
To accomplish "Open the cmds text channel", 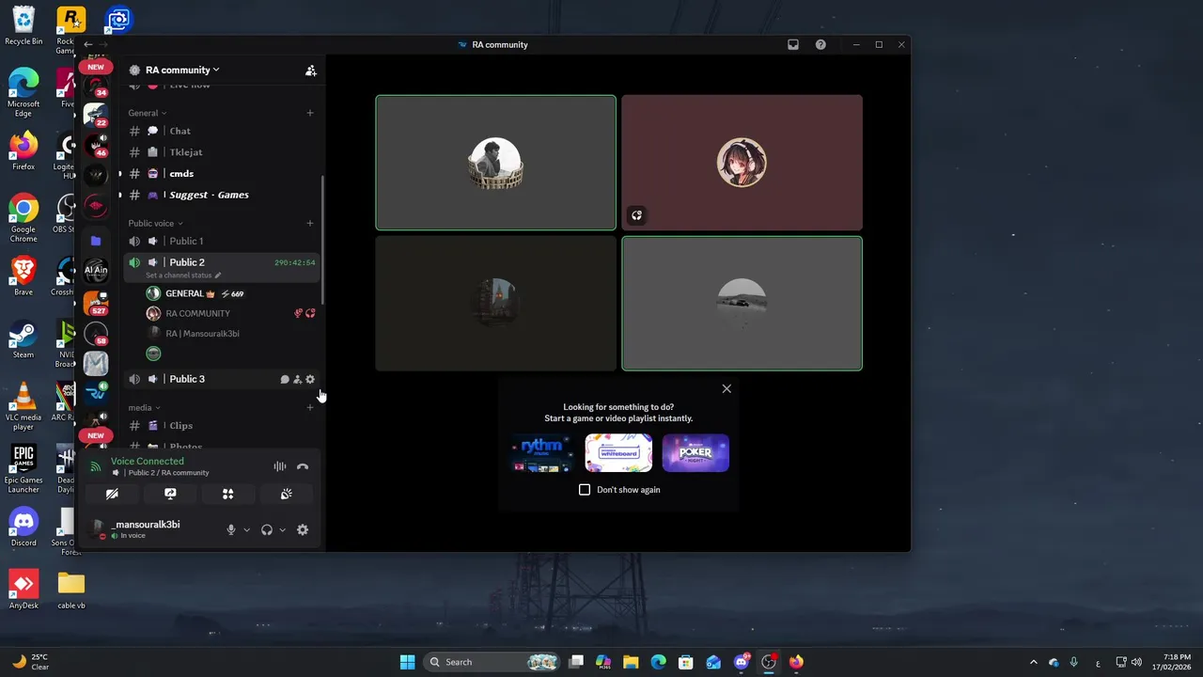I will tap(222, 174).
